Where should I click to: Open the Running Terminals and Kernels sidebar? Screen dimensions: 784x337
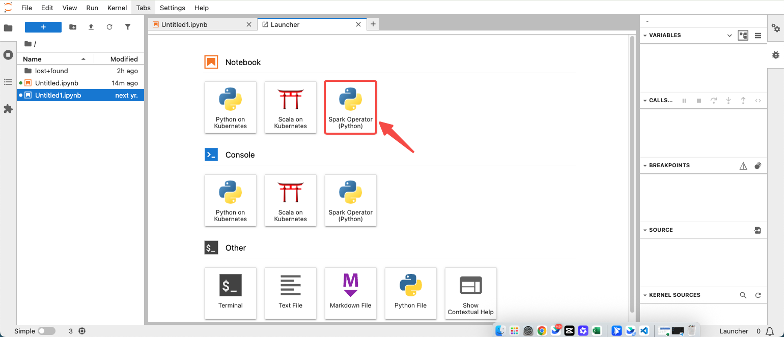(x=8, y=55)
